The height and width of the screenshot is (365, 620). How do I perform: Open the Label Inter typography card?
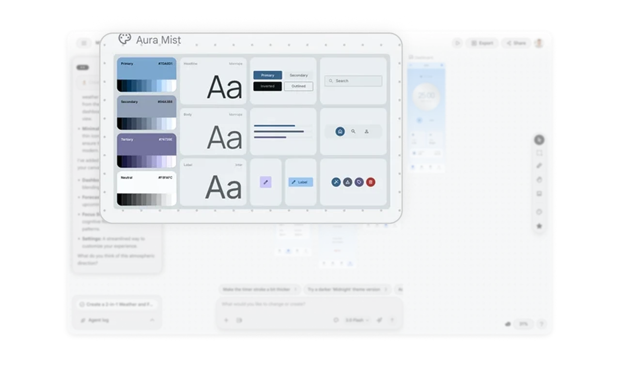(213, 182)
